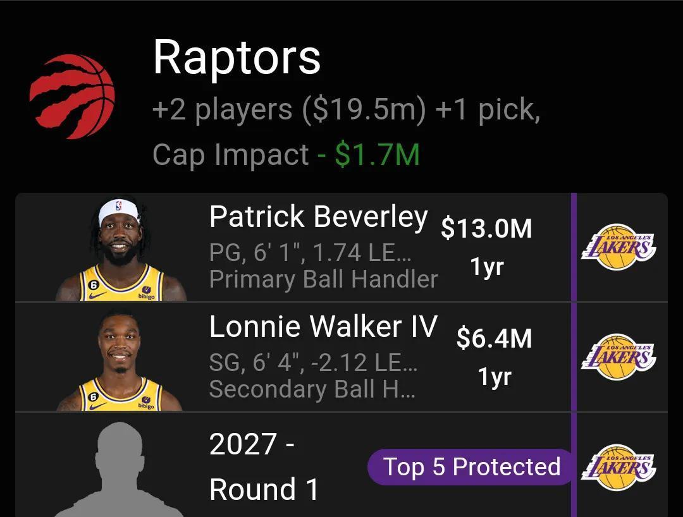Click Walker's $6.4M salary figure
Image resolution: width=683 pixels, height=517 pixels.
[494, 338]
